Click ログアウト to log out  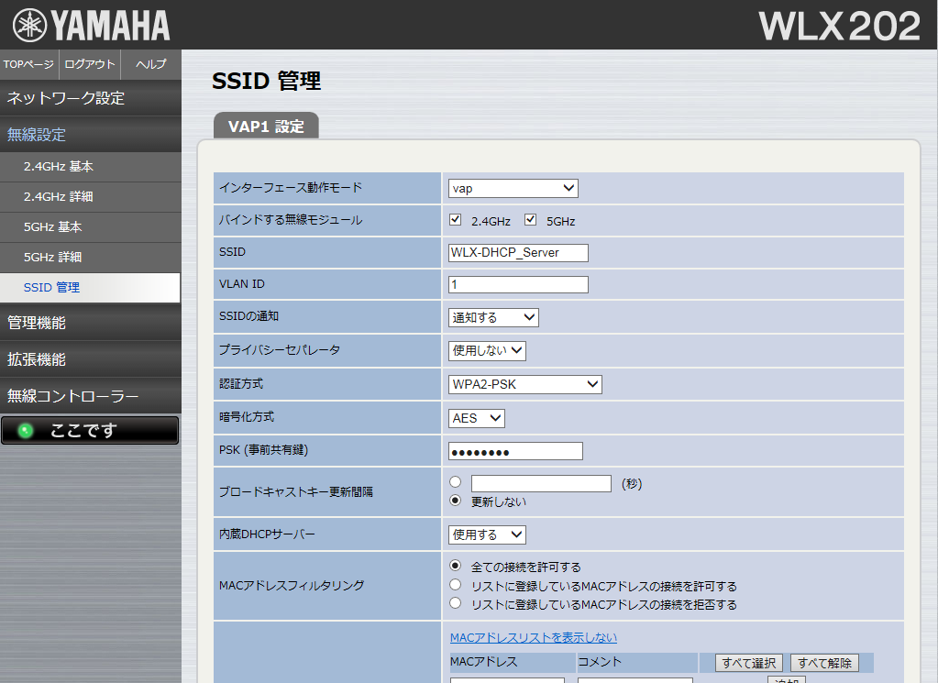pyautogui.click(x=89, y=64)
